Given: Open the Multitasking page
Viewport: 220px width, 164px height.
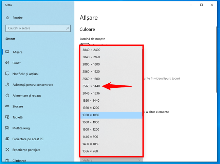Looking at the screenshot, I should pos(38,128).
